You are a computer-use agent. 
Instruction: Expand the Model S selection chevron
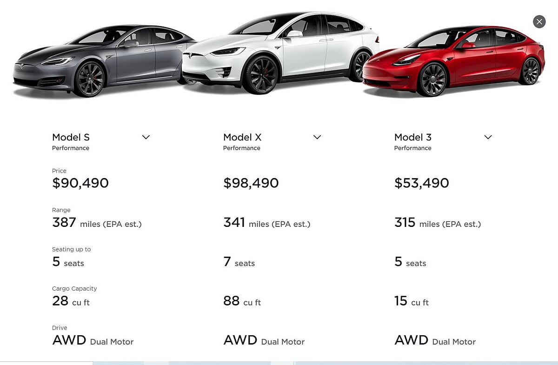(146, 137)
